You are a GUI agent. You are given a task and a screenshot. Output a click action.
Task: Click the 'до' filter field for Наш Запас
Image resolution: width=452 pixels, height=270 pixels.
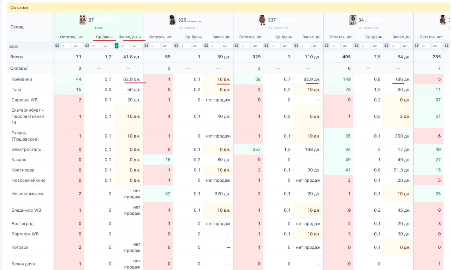click(x=136, y=46)
